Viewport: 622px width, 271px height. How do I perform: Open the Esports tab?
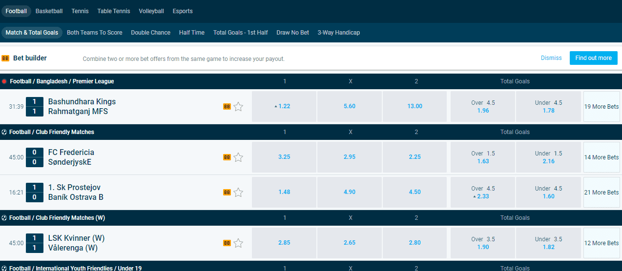pyautogui.click(x=183, y=11)
